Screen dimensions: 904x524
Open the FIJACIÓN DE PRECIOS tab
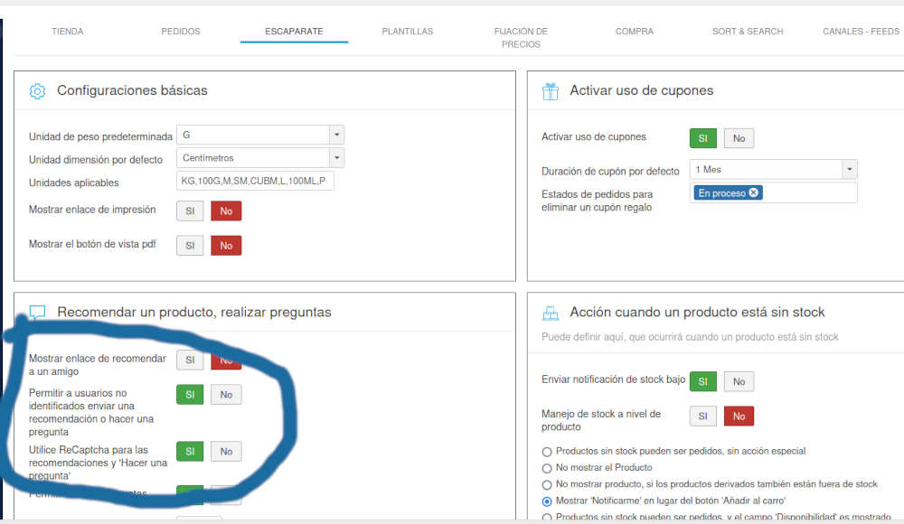pos(521,37)
